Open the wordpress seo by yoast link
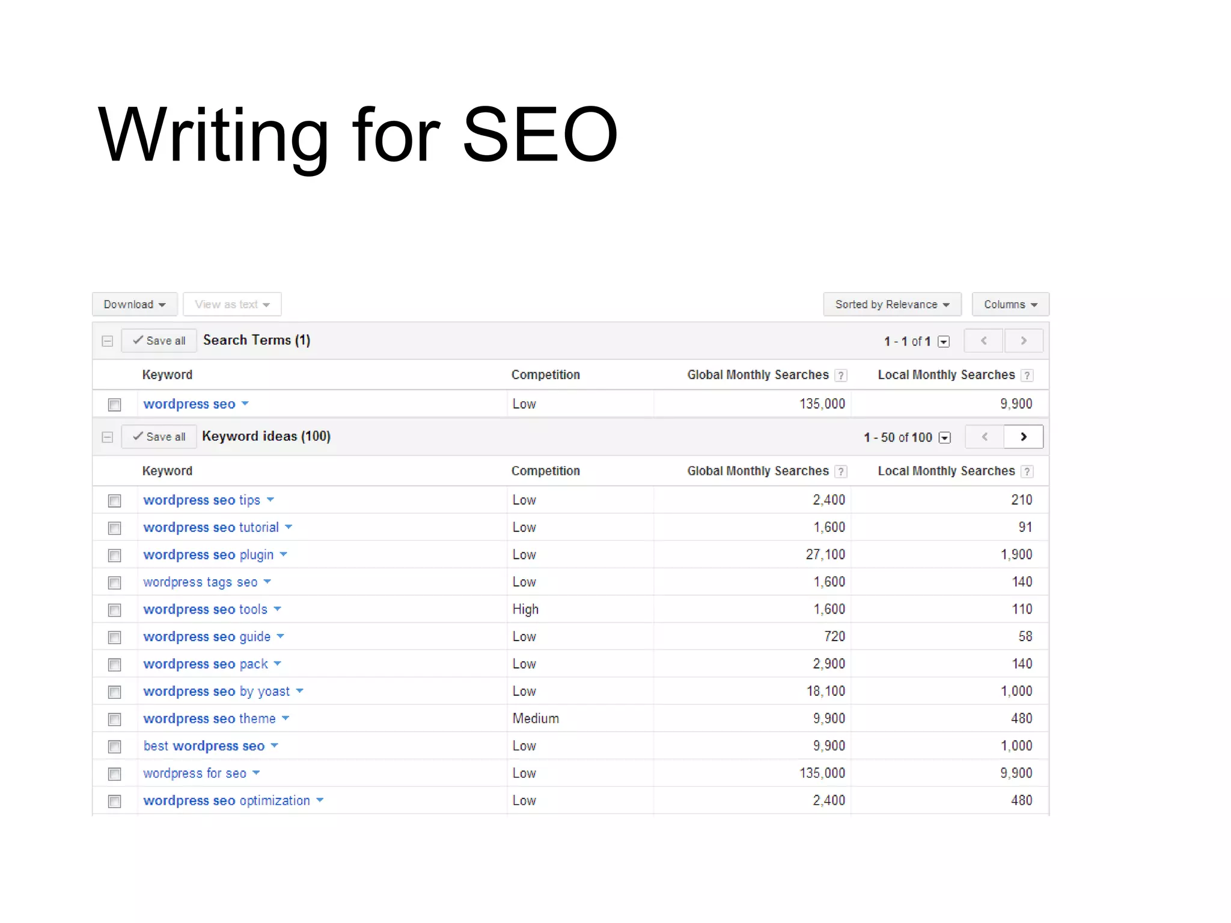 [216, 692]
